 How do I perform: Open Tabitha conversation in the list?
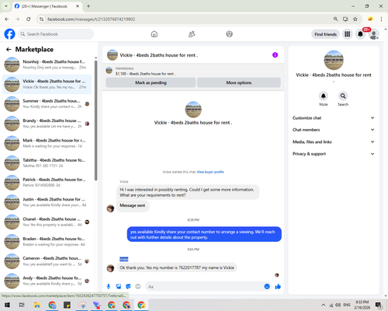click(x=47, y=163)
